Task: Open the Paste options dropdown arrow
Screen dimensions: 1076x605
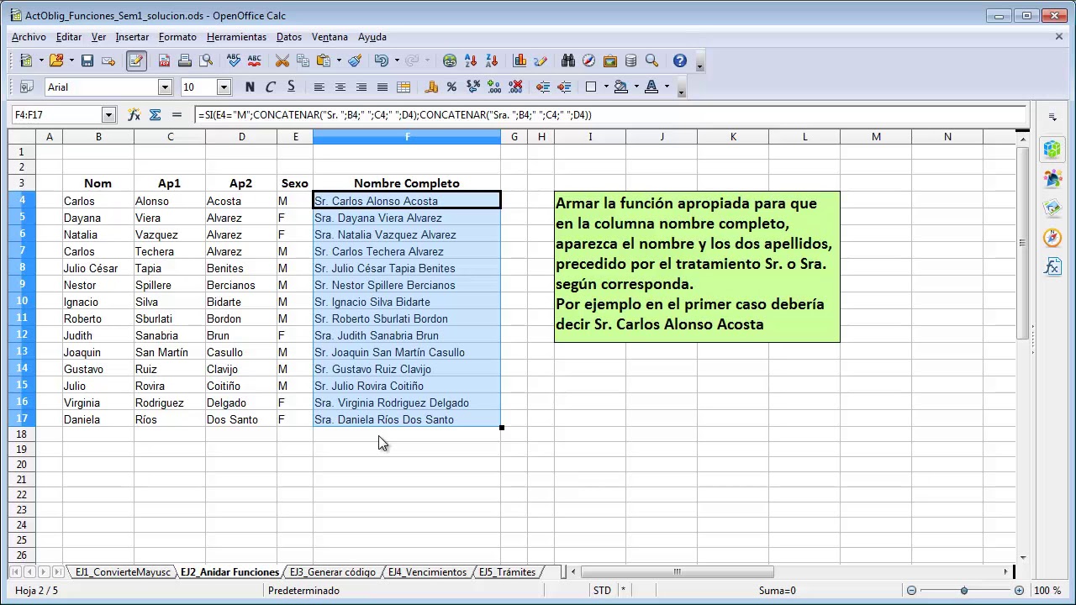Action: (339, 60)
